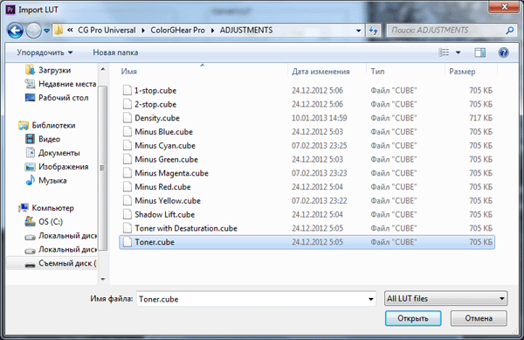
Task: Close the Import LUT dialog
Action: (504, 7)
